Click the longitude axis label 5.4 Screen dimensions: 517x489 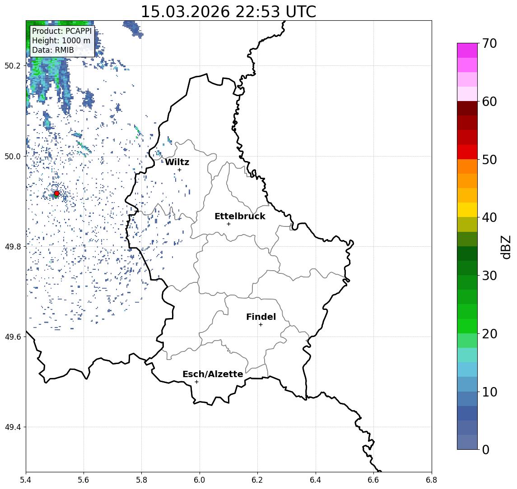coord(26,480)
